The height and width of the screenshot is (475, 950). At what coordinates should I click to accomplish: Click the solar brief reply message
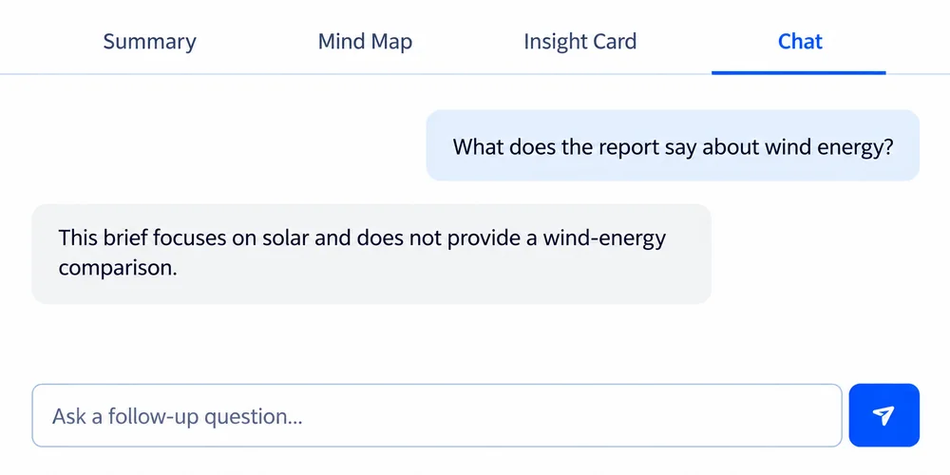[x=370, y=254]
